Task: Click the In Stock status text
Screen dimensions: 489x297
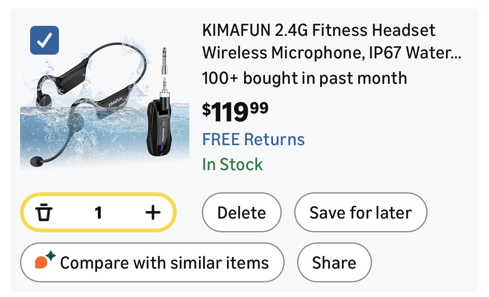Action: pos(232,164)
